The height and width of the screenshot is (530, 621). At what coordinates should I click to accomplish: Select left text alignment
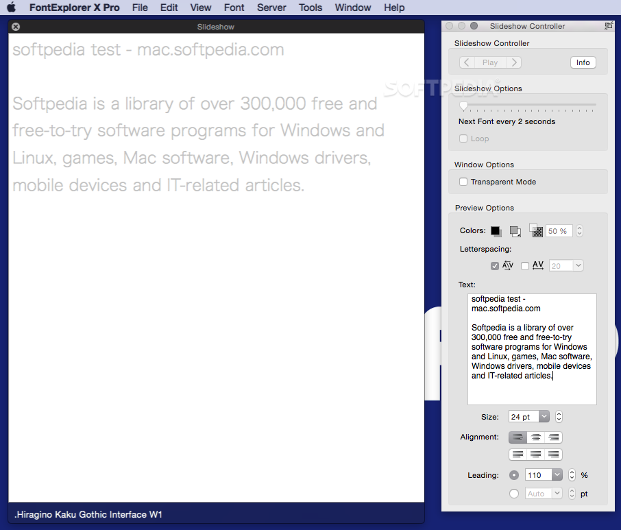(x=517, y=437)
